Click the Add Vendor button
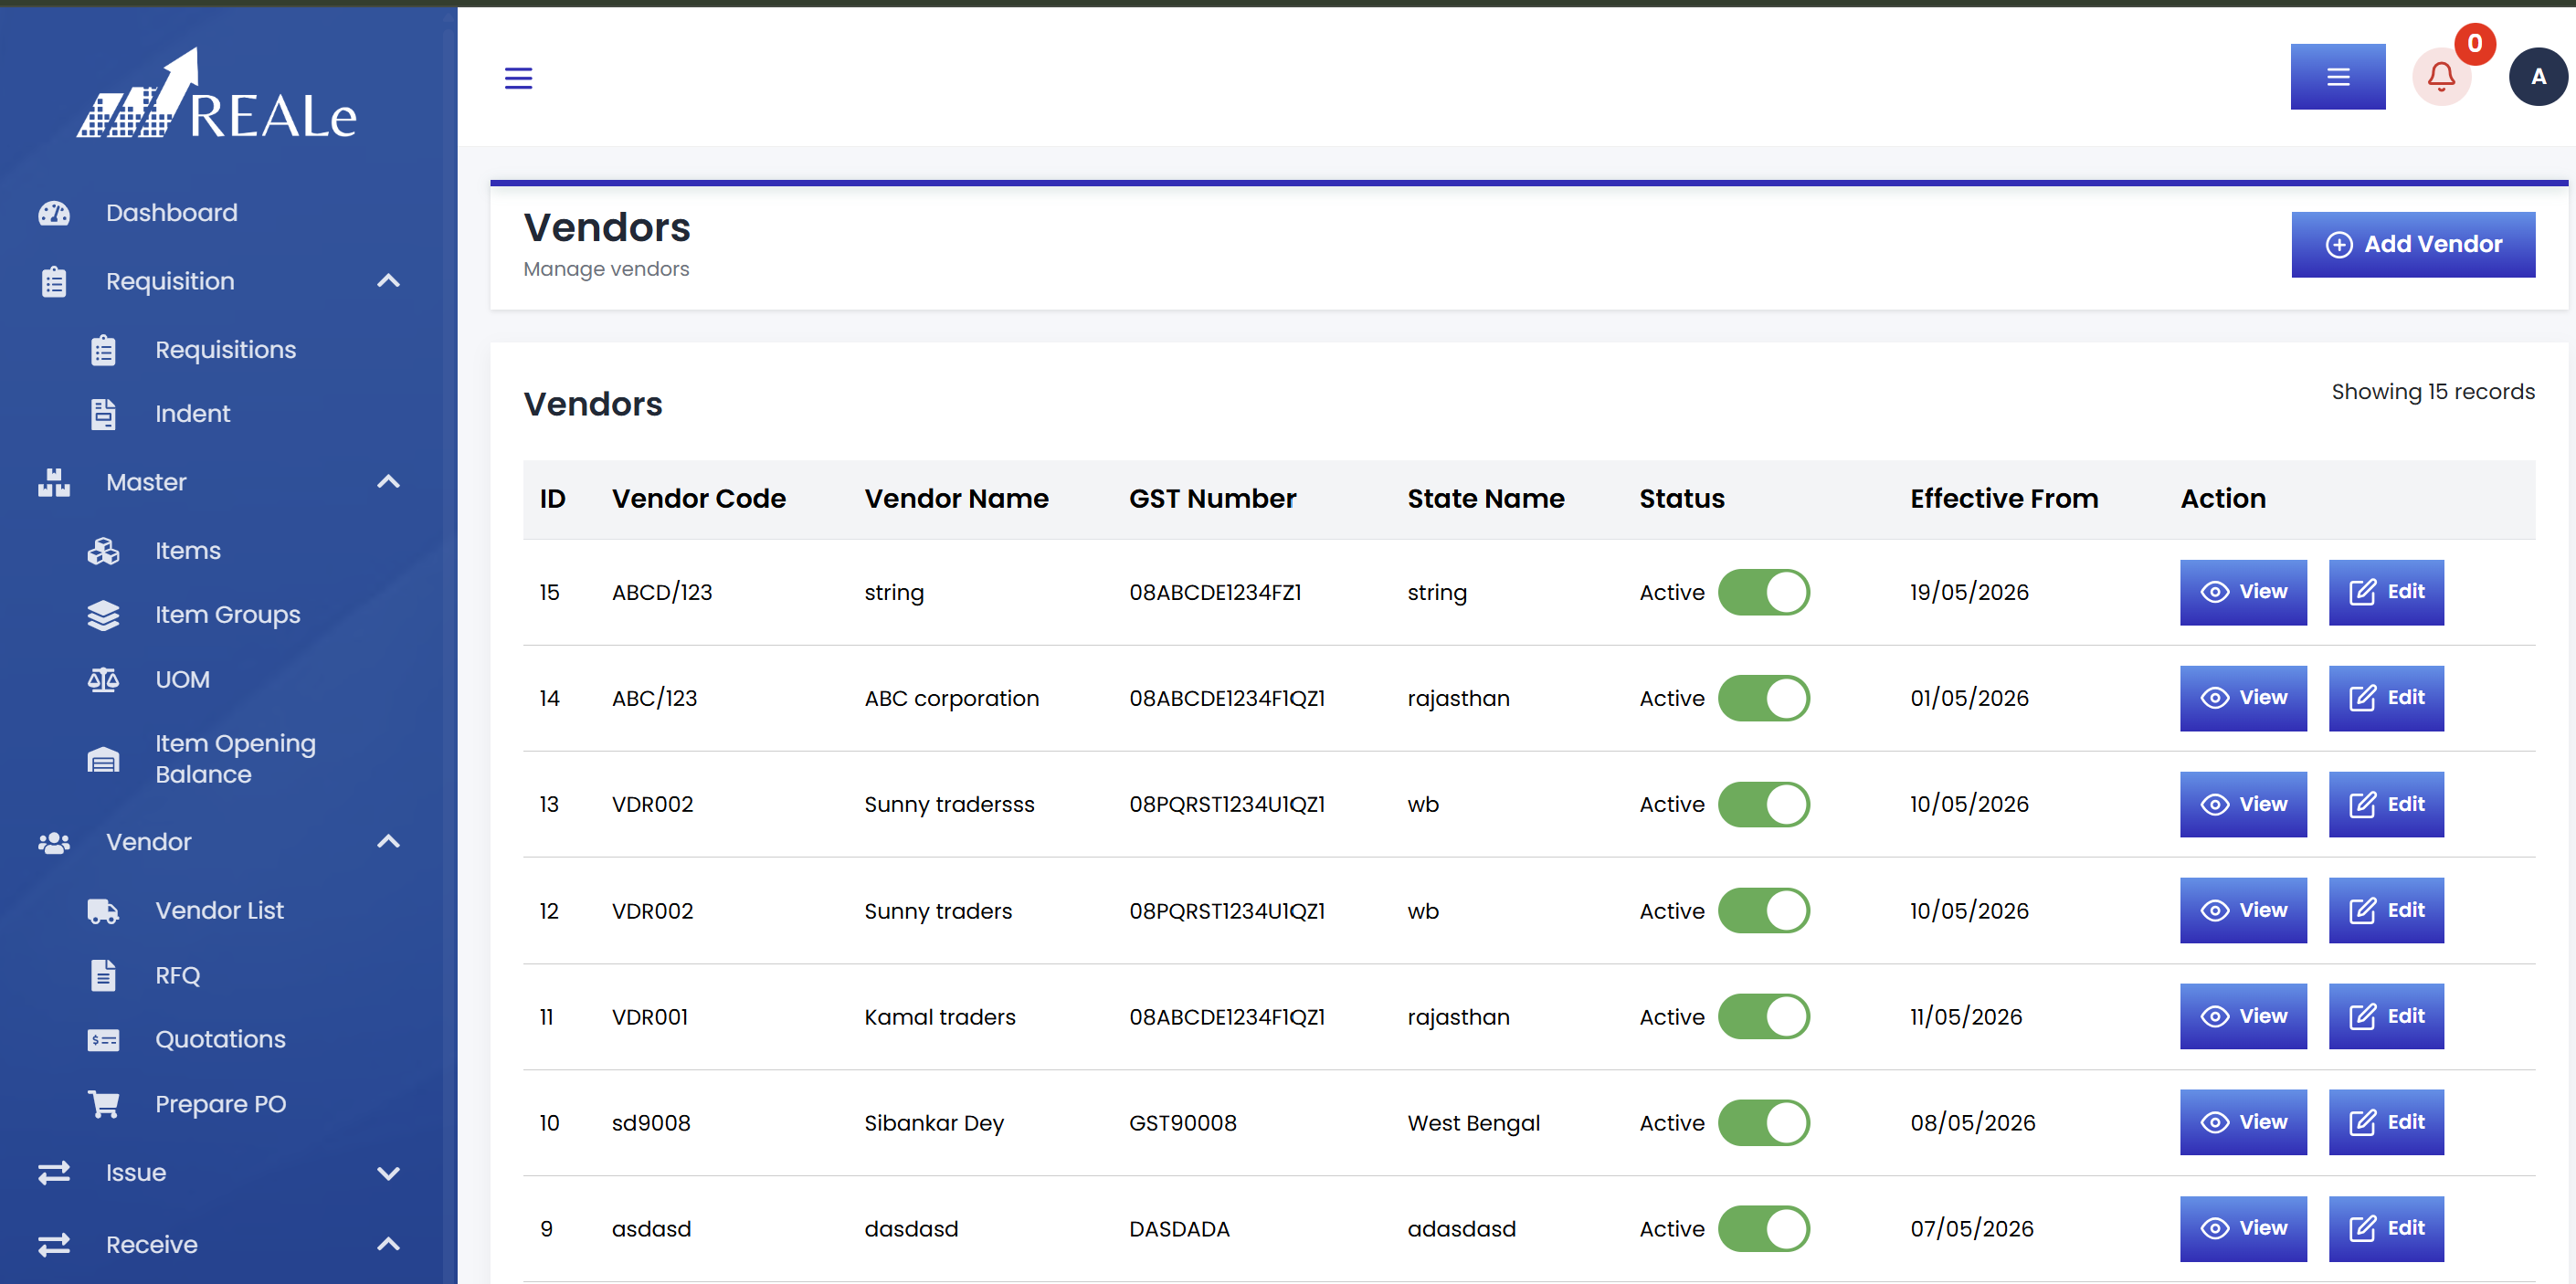The height and width of the screenshot is (1284, 2576). click(2413, 245)
